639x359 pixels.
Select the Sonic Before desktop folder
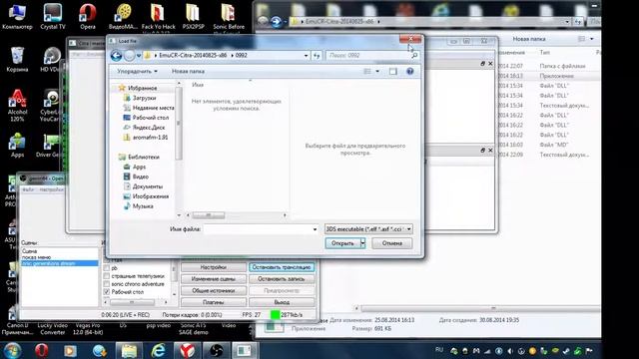[229, 16]
